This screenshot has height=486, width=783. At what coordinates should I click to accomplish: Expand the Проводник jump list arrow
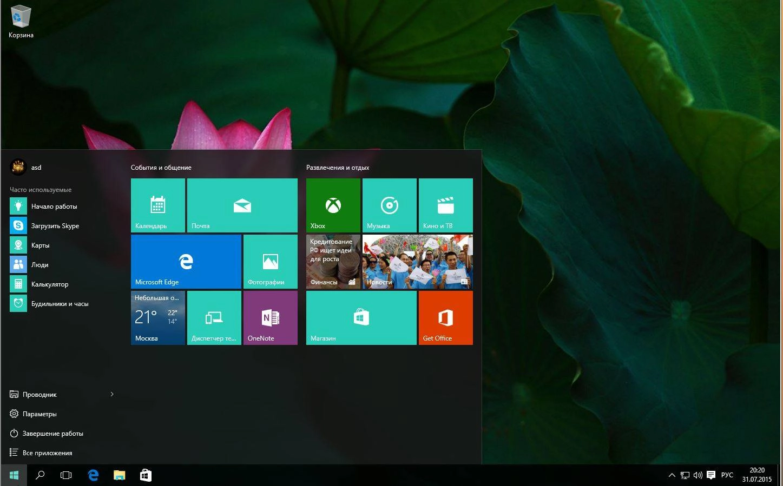(112, 394)
